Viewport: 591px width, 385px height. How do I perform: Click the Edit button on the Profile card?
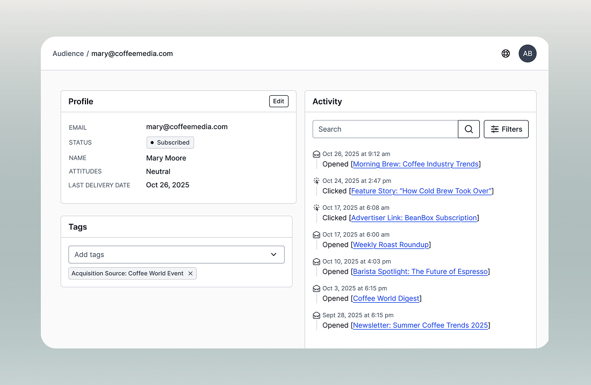pos(278,101)
